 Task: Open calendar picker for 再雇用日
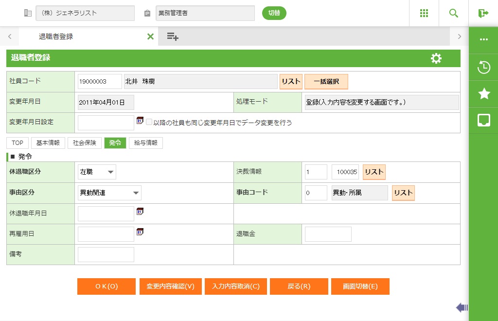[140, 232]
